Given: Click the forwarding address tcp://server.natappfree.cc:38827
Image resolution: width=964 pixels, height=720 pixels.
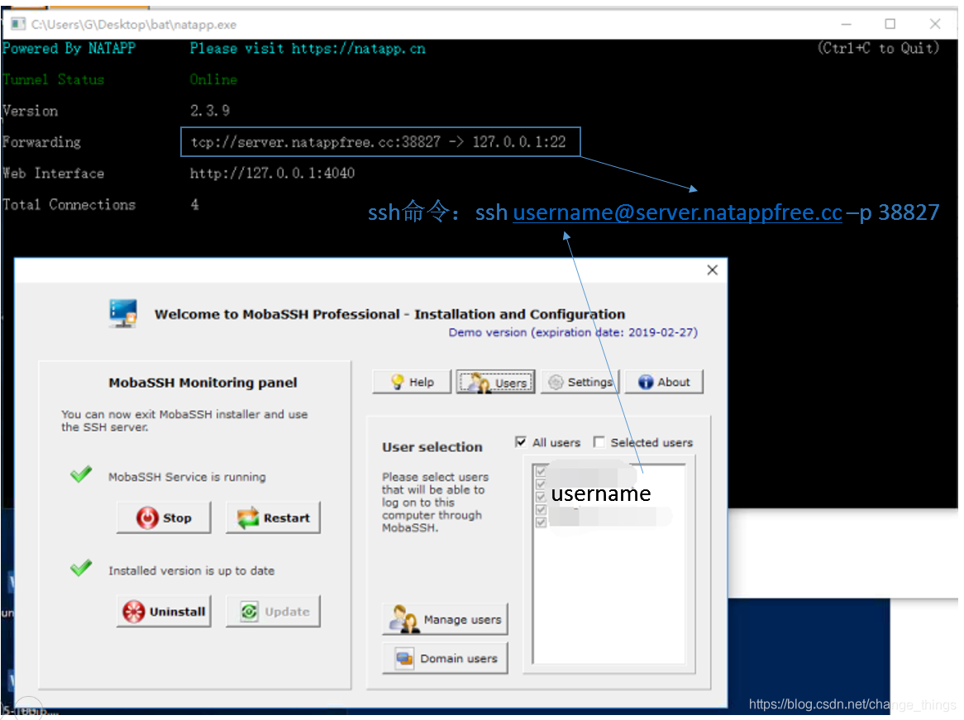Looking at the screenshot, I should pos(315,142).
